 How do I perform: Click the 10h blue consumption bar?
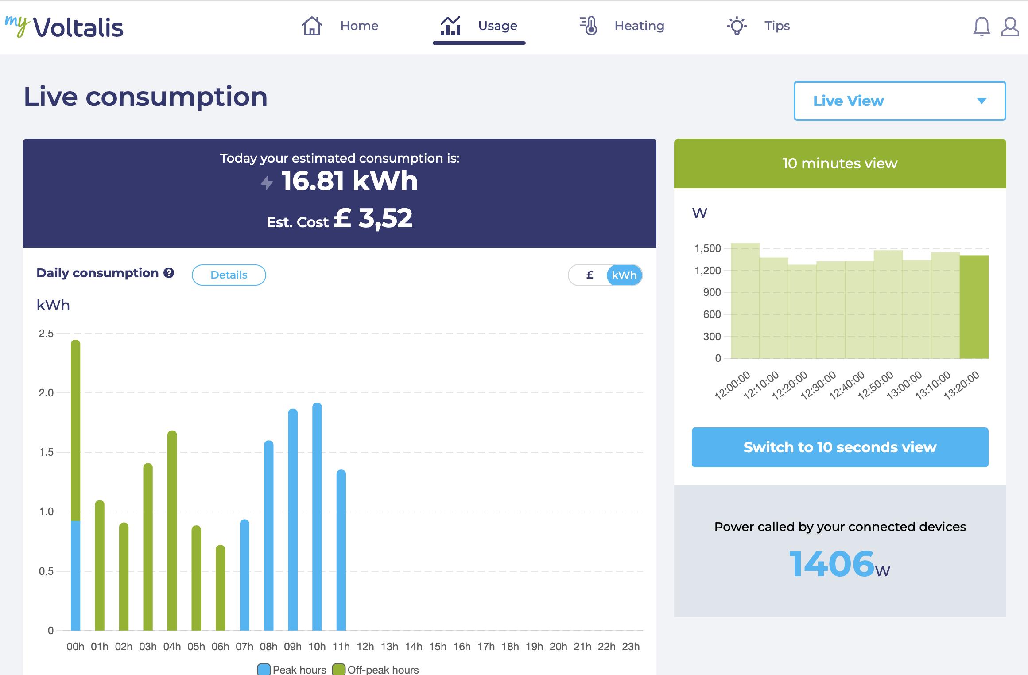(x=317, y=516)
